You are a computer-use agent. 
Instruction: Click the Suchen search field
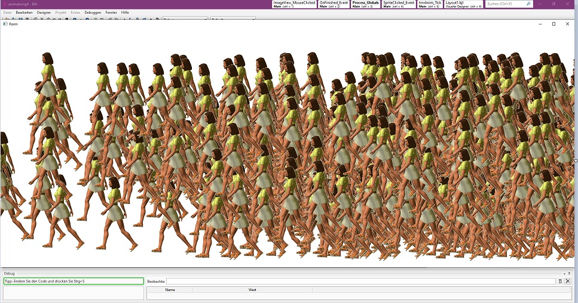pyautogui.click(x=505, y=4)
